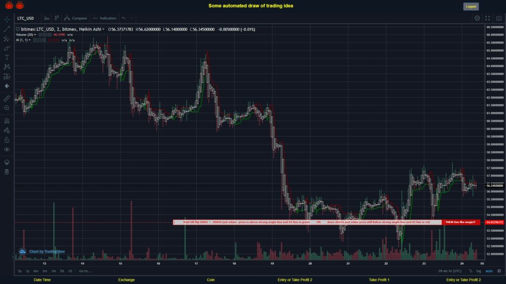The image size is (506, 284).
Task: Select the crosshair cursor tool
Action: coord(7,19)
